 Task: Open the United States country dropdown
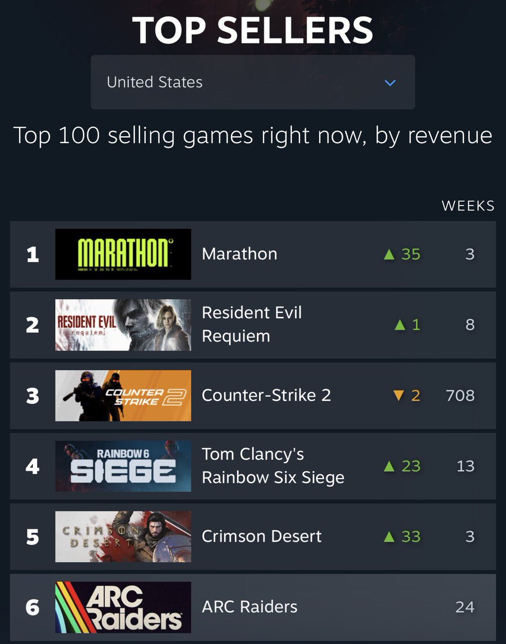point(253,82)
